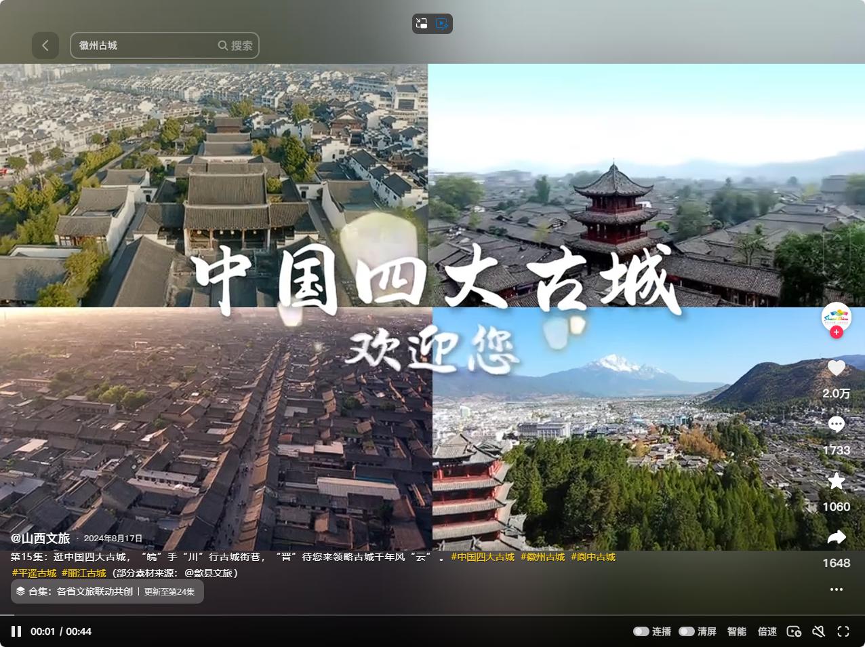The width and height of the screenshot is (865, 647).
Task: Open hashtag #平遥古城
Action: click(34, 573)
